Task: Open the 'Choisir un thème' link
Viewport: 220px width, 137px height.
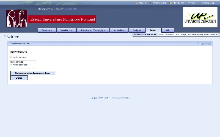Action: click(x=195, y=35)
